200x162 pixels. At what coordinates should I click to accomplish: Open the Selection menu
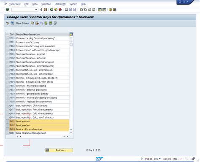click(46, 4)
